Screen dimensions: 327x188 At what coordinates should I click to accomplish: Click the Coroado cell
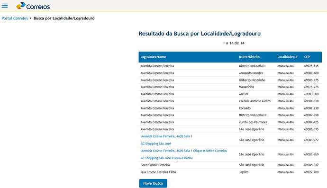245,108
